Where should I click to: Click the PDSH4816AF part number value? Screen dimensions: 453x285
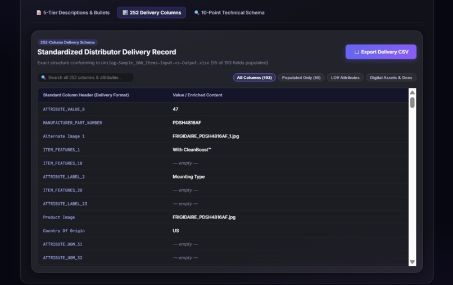point(187,123)
